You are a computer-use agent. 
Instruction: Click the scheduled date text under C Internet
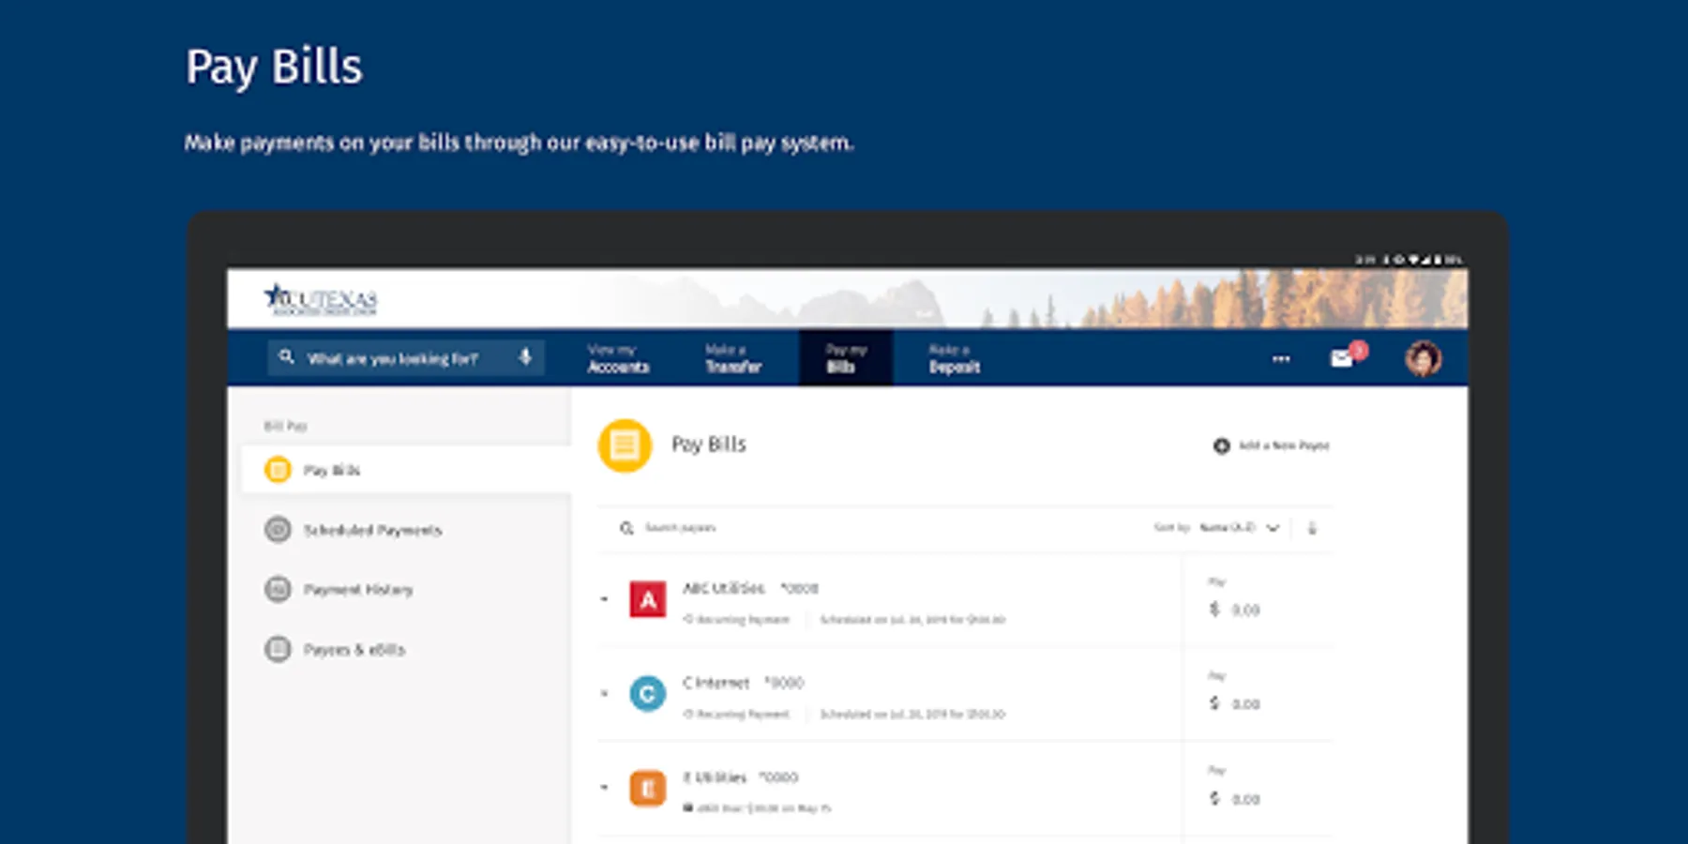[x=912, y=715]
